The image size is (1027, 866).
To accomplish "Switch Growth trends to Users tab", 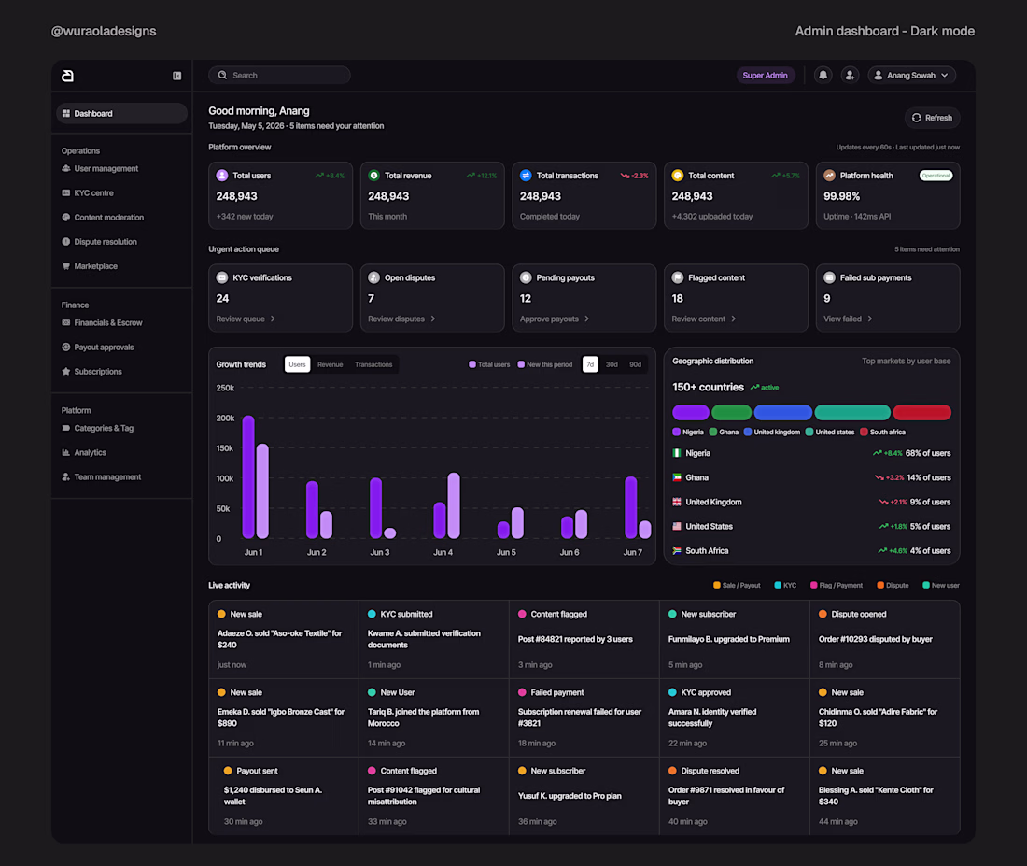I will 297,364.
